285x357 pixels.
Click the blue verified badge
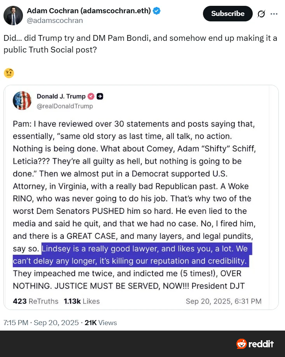tap(157, 11)
